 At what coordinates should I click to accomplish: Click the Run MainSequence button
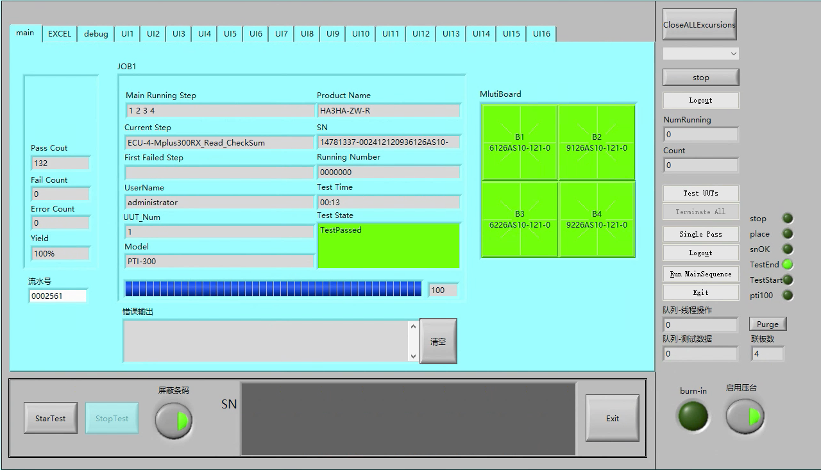pyautogui.click(x=700, y=274)
